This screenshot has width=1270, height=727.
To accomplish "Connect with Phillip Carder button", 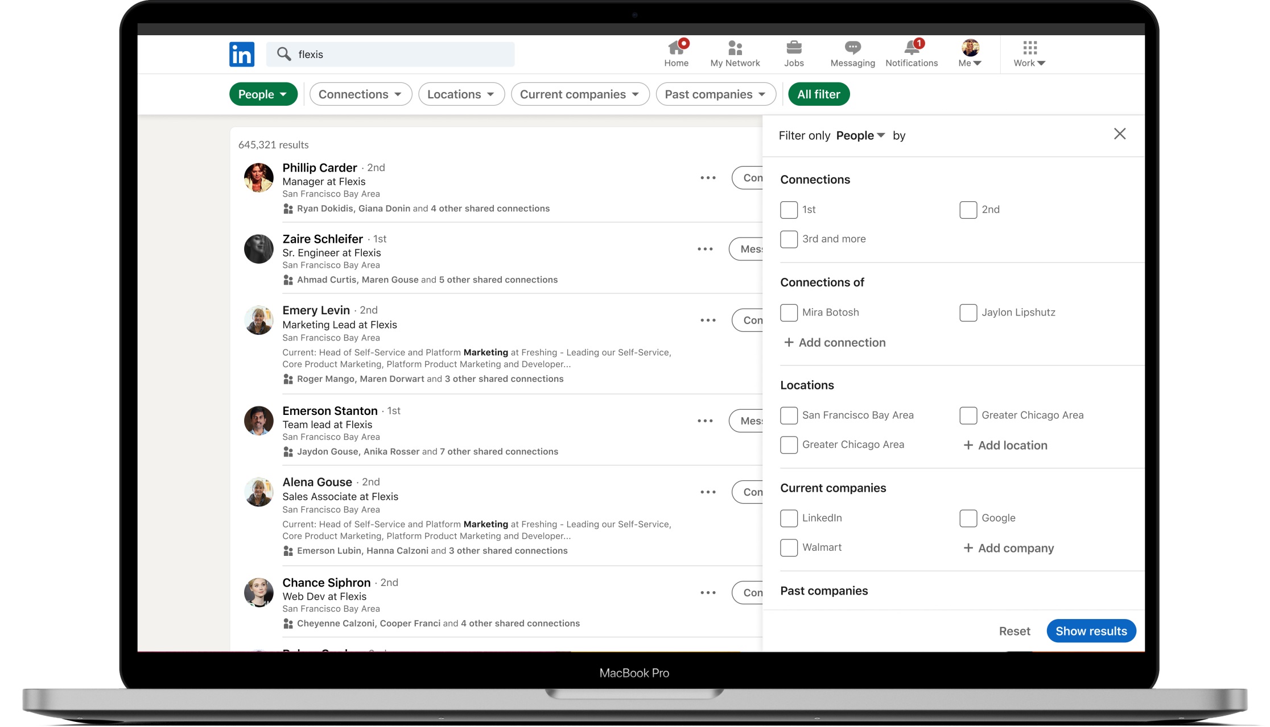I will tap(748, 178).
